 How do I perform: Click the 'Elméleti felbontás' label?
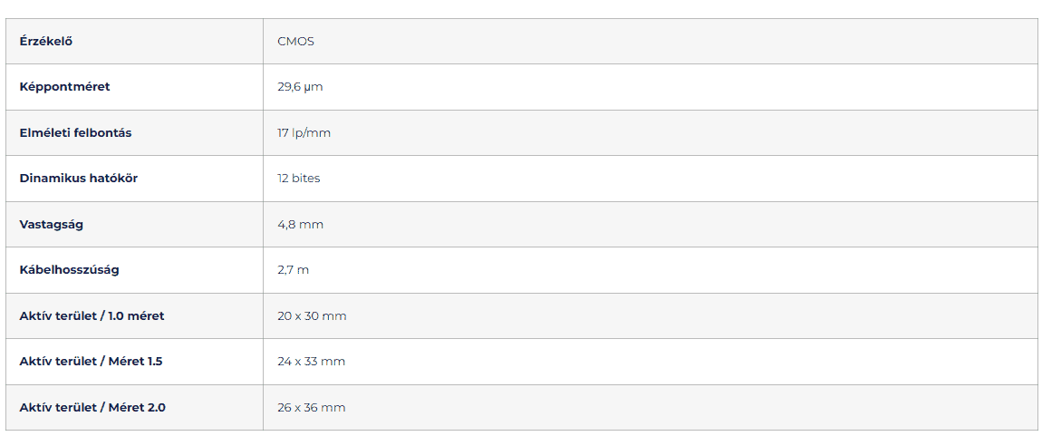[75, 133]
